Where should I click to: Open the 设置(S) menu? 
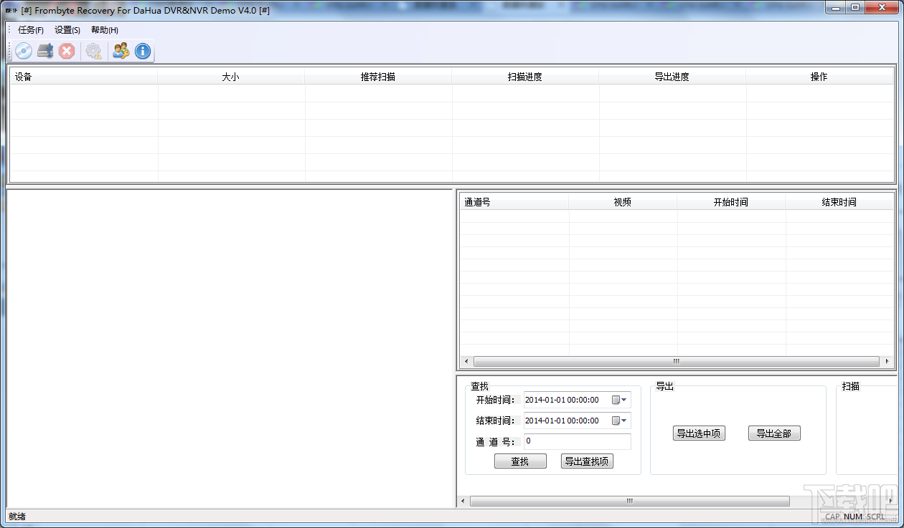(67, 30)
